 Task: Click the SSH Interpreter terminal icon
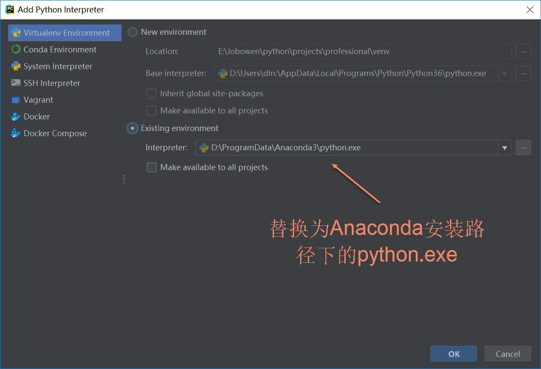(x=16, y=83)
